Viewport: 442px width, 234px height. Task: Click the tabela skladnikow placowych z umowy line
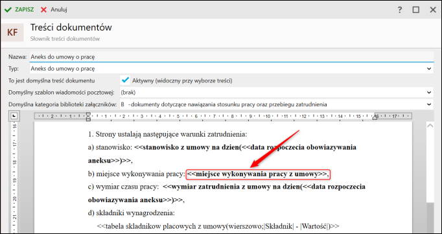tap(218, 226)
